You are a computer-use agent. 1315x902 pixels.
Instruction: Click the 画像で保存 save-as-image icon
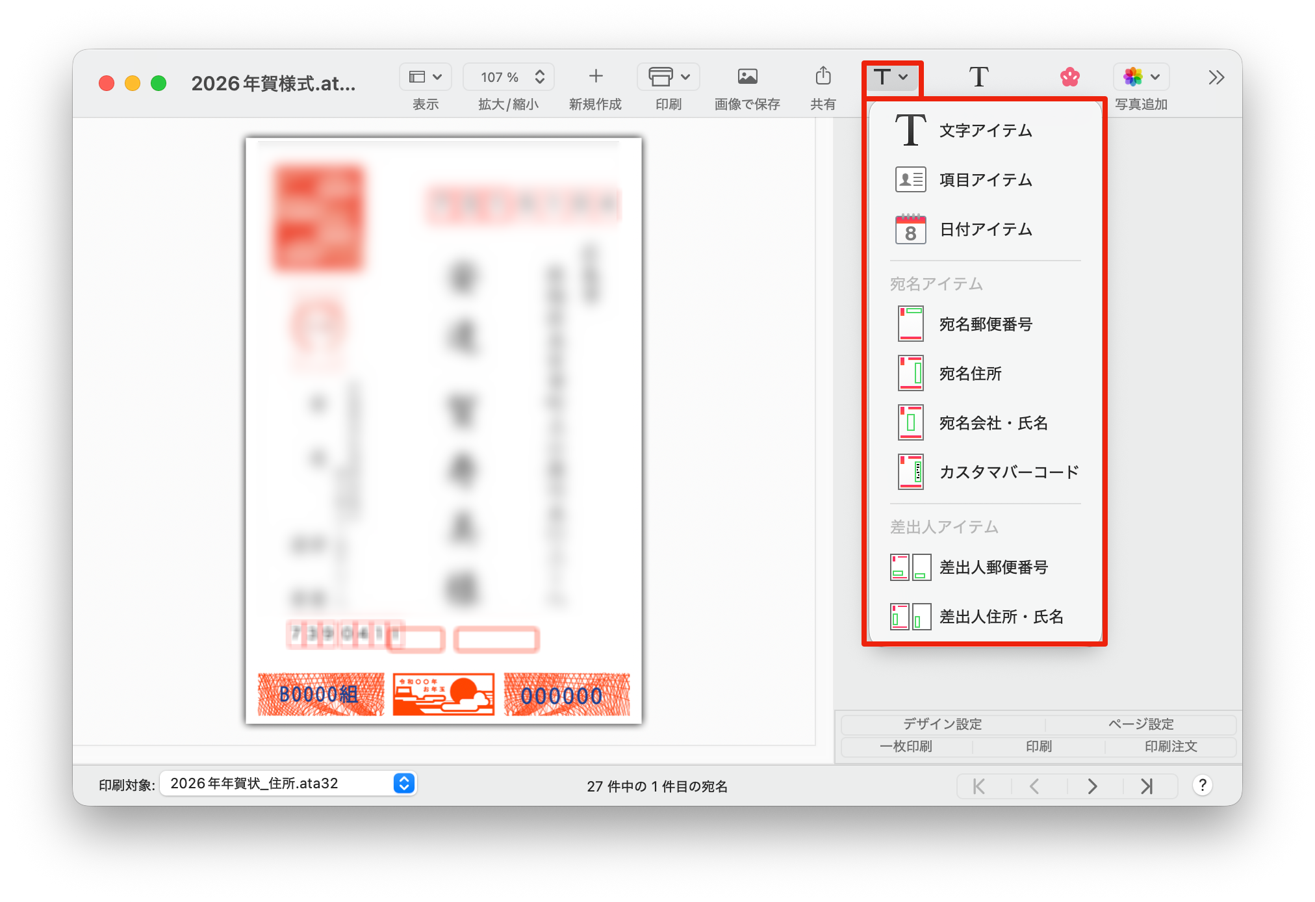747,77
